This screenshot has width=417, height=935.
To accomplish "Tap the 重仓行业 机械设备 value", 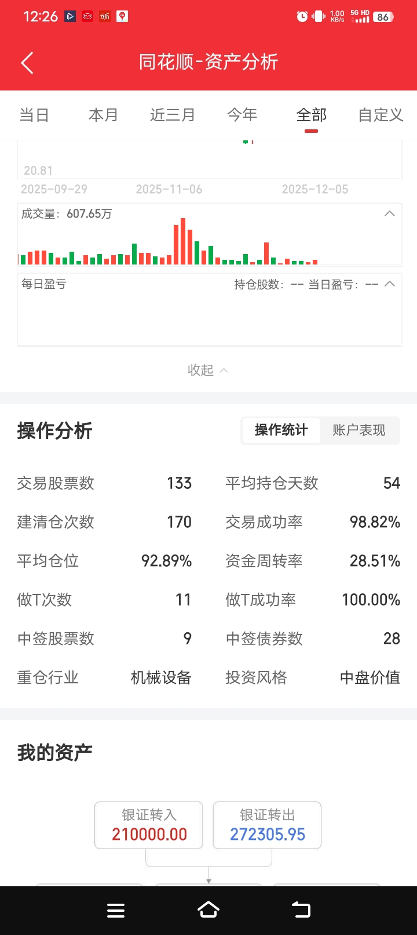I will pyautogui.click(x=161, y=677).
